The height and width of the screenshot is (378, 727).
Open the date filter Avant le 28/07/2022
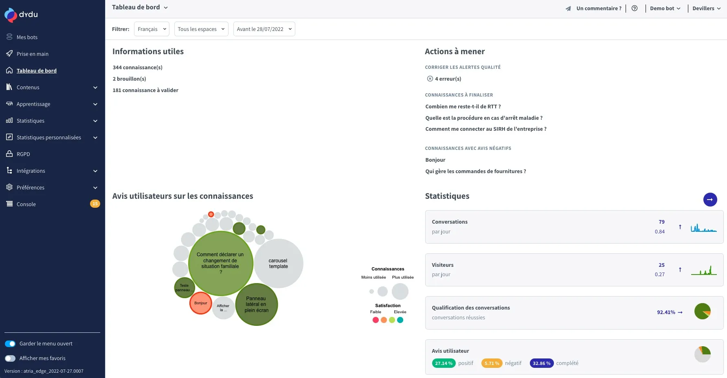tap(264, 29)
